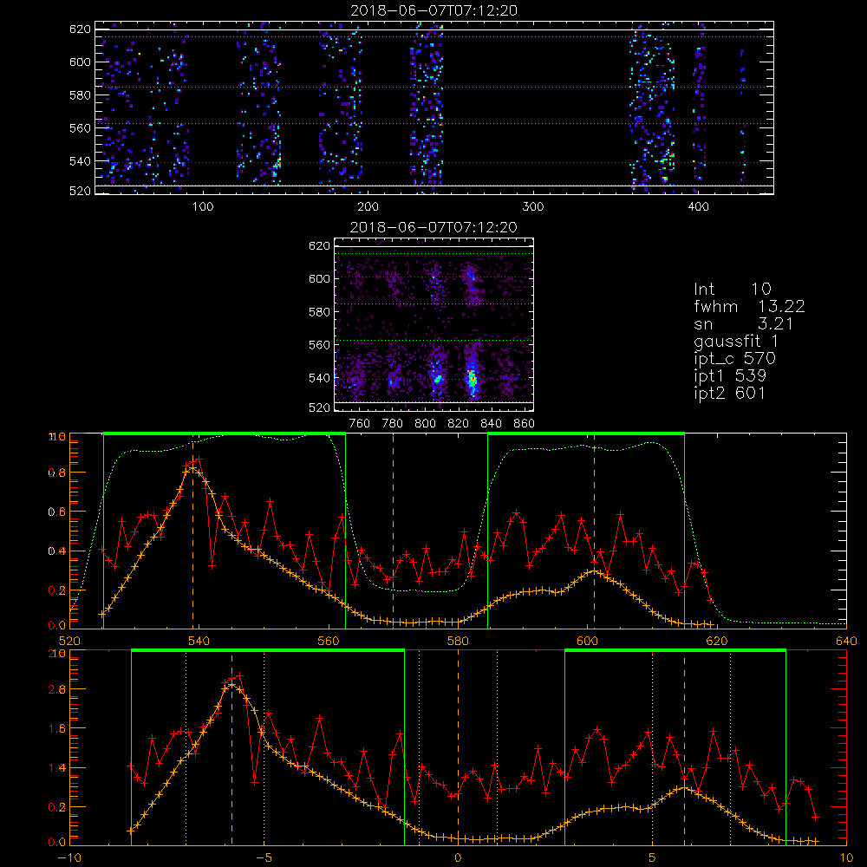
Task: Click the orange dashed zero line in bottom plot
Action: pos(458,746)
